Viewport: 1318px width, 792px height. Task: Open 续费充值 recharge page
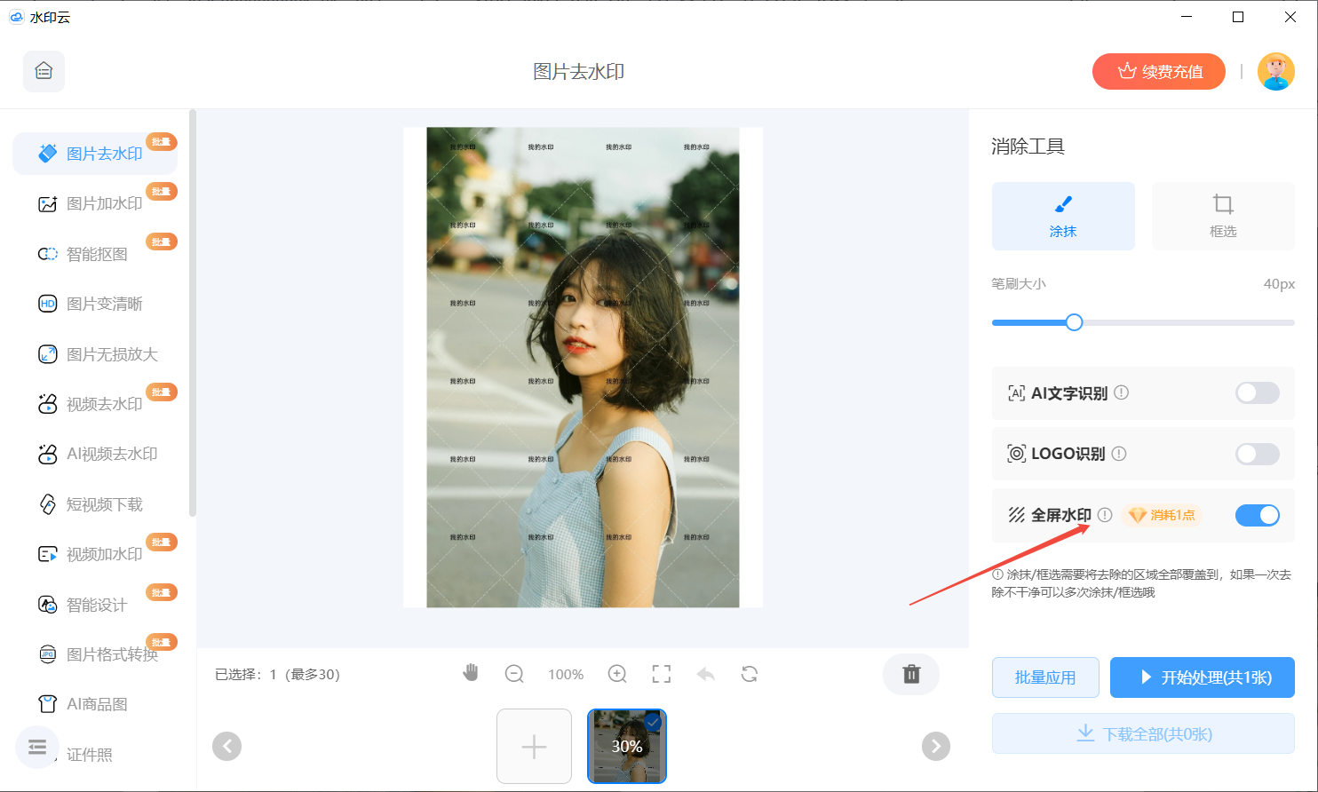(1158, 71)
